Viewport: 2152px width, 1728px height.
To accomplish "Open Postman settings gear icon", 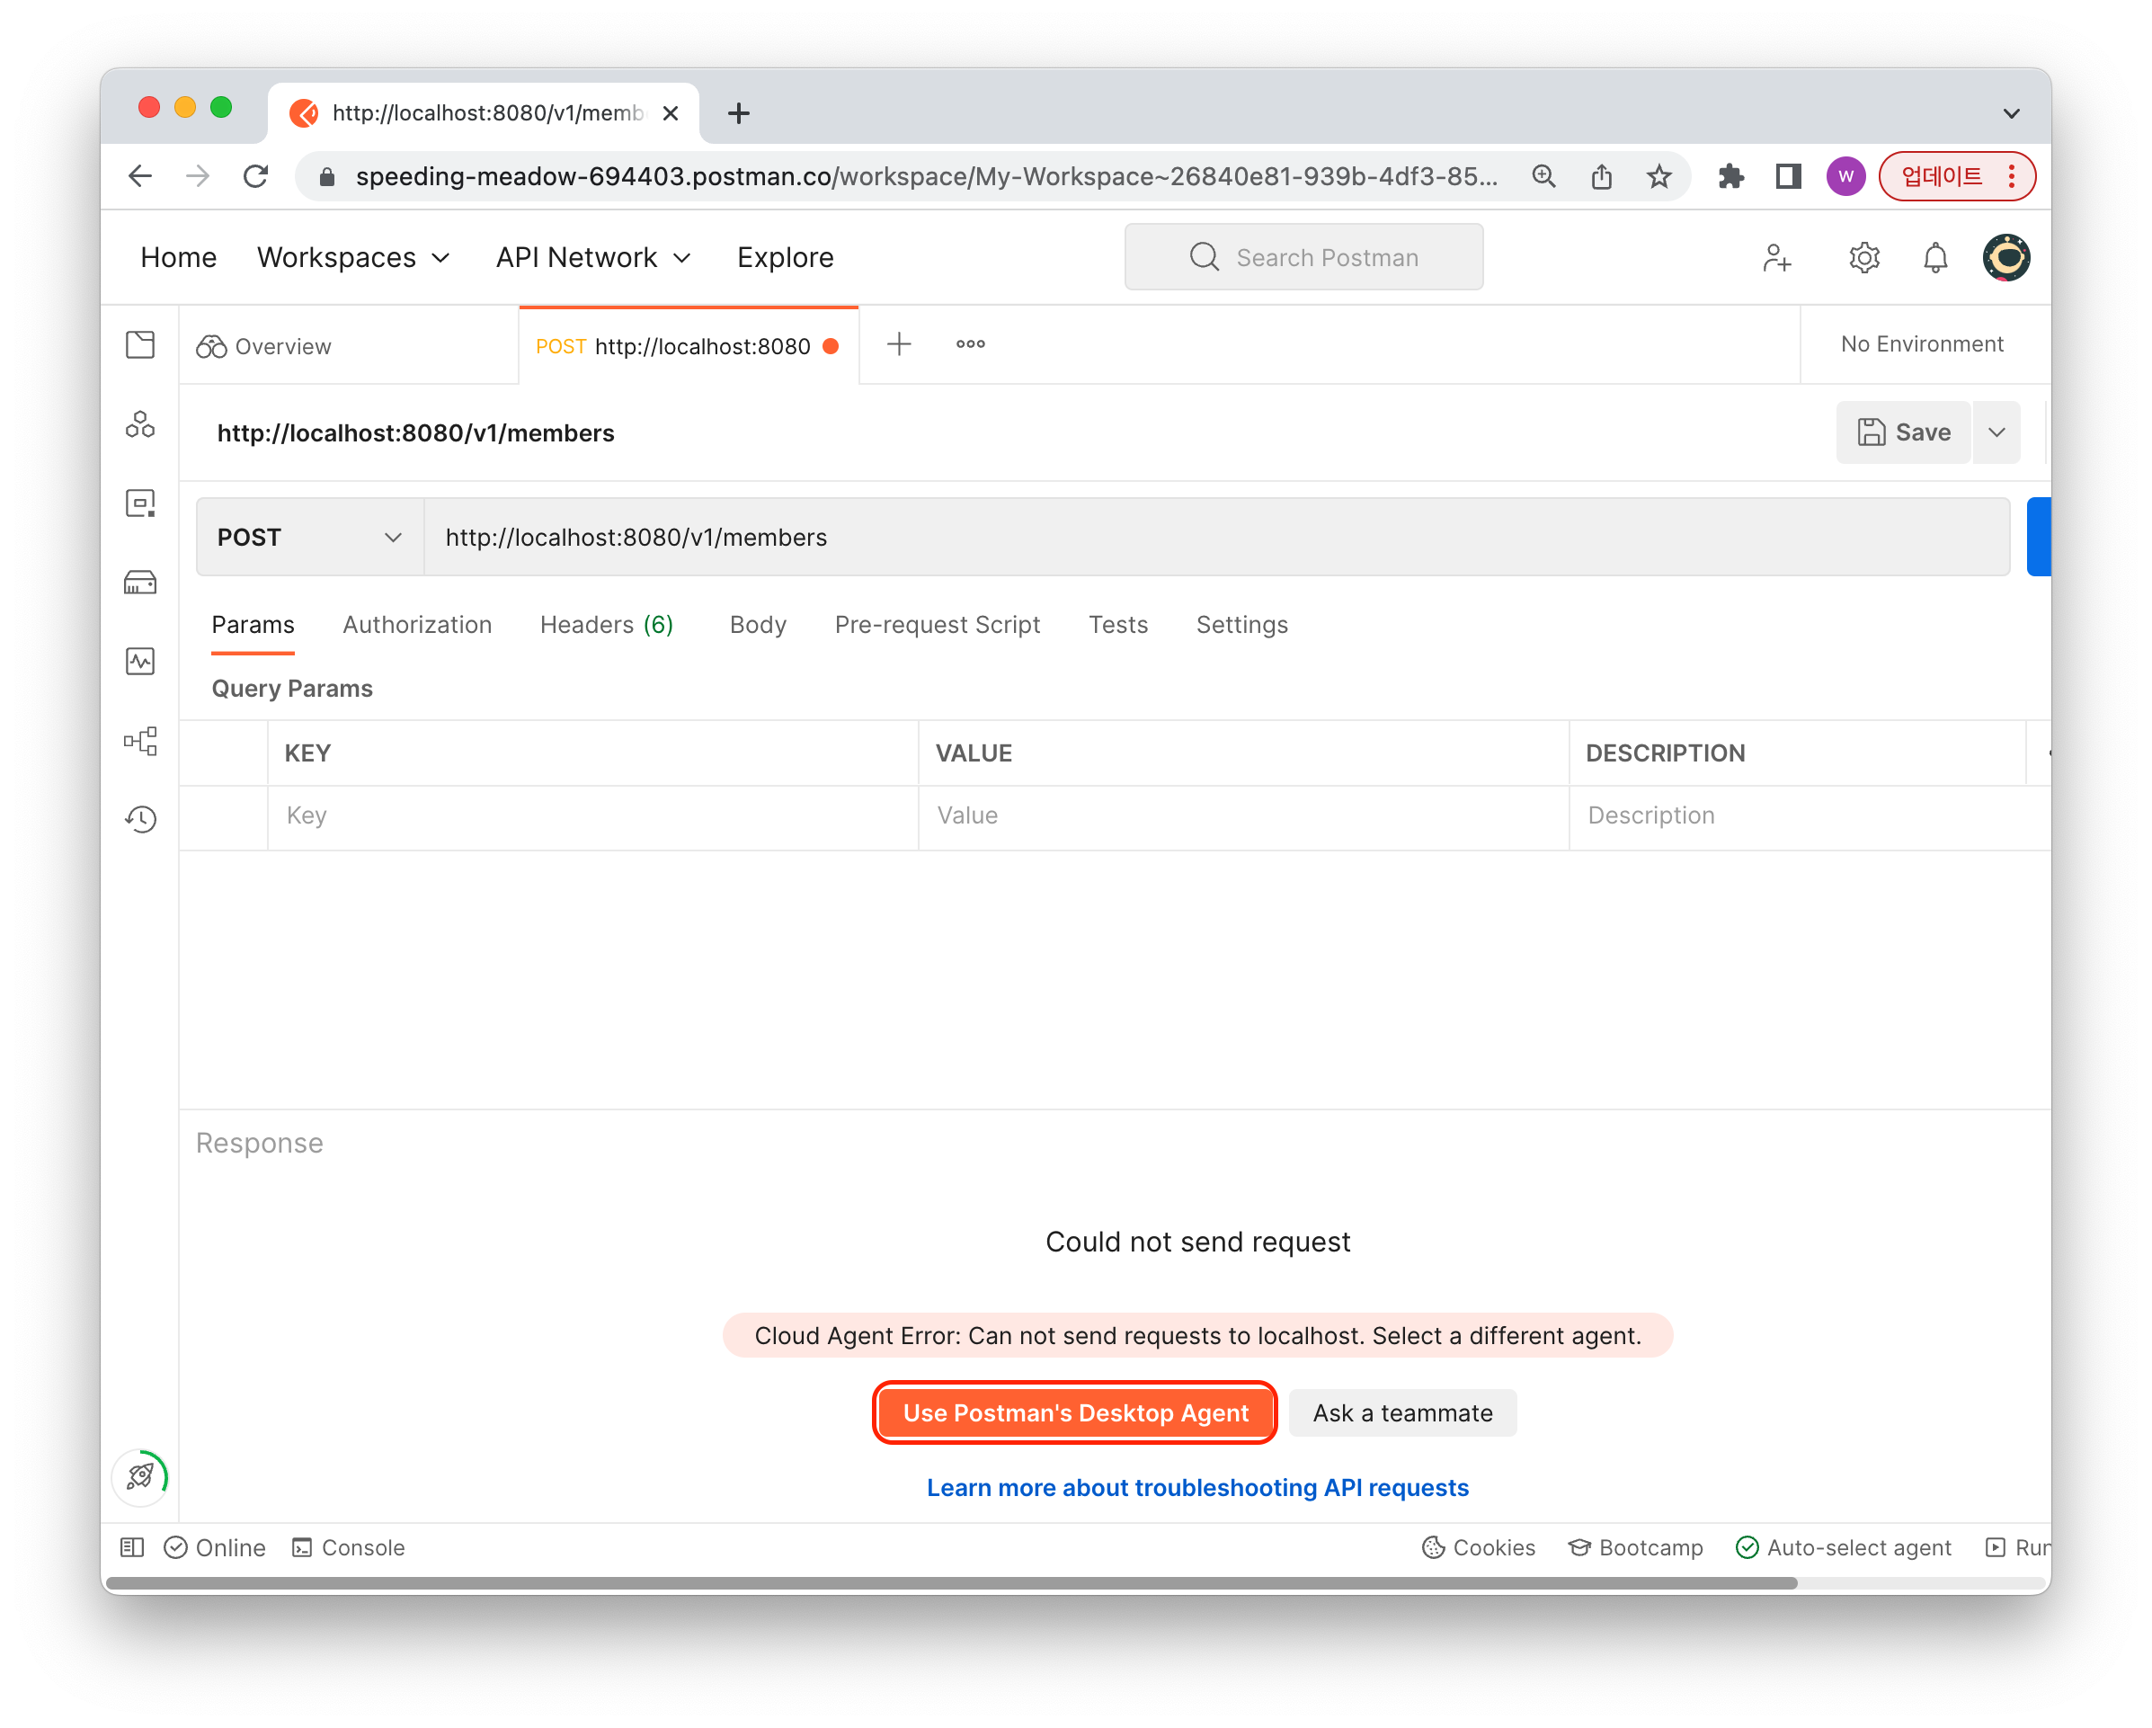I will coord(1863,257).
